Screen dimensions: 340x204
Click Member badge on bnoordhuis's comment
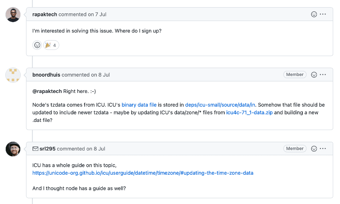click(x=294, y=75)
